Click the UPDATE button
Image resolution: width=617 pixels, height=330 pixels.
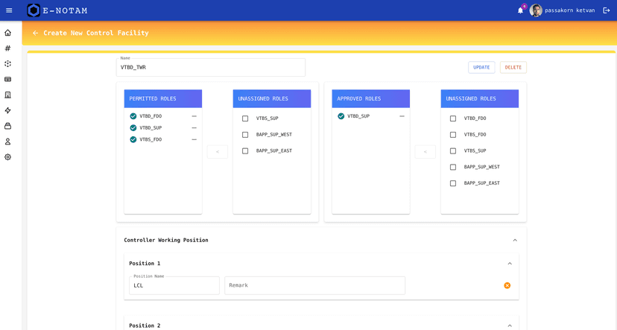click(481, 67)
